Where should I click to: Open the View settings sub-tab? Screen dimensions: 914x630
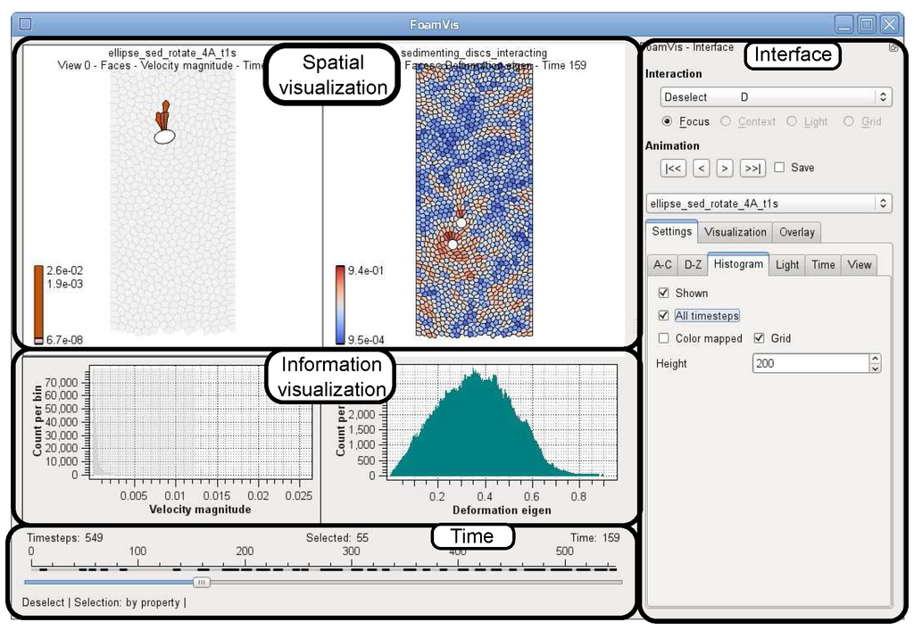tap(860, 265)
